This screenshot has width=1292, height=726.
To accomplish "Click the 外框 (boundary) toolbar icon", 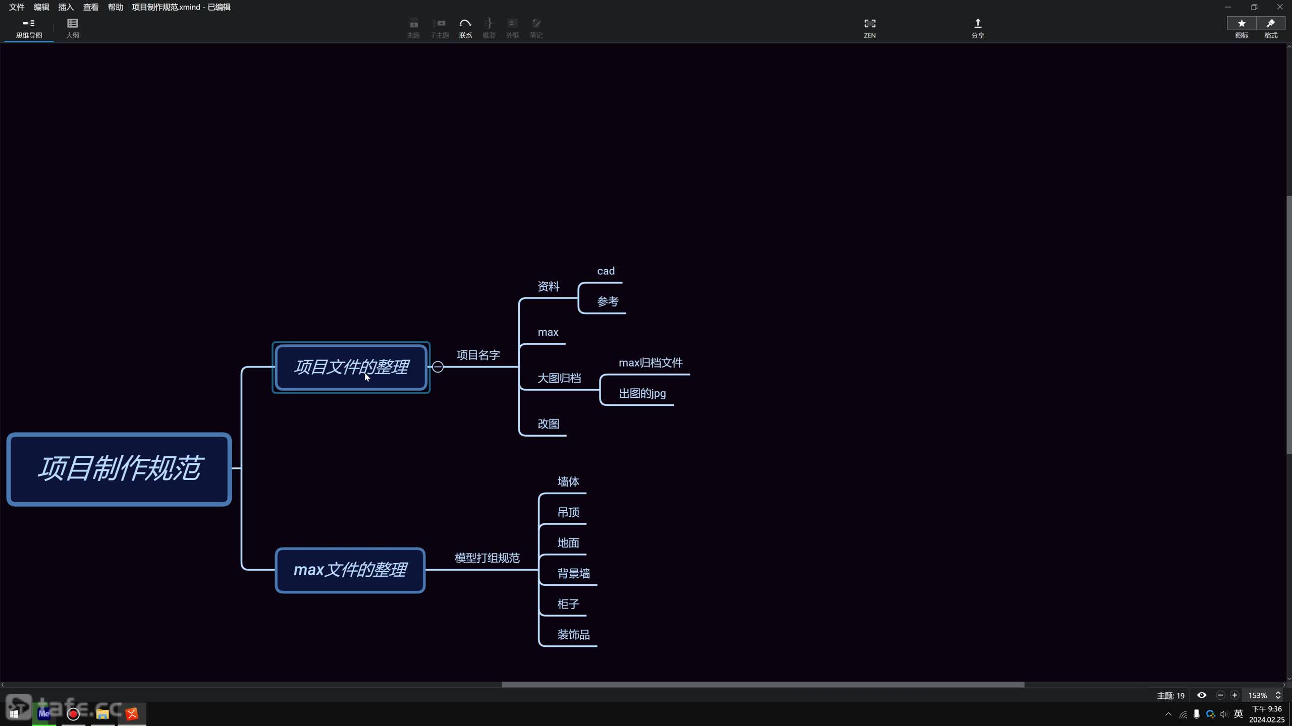I will (512, 29).
